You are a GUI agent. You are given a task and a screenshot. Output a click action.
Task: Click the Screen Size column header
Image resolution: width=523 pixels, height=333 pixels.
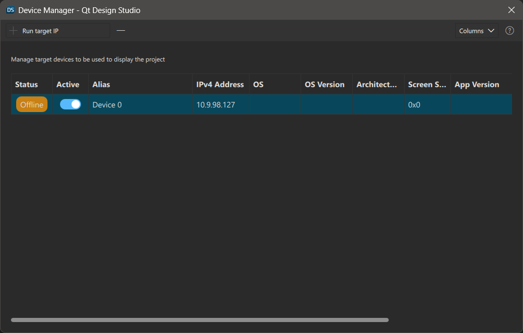tap(427, 84)
